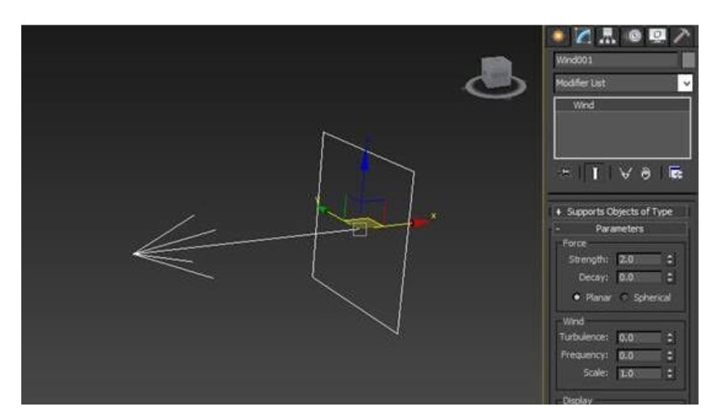Viewport: 710px width, 416px height.
Task: Open the Motion panel tab
Action: [634, 36]
